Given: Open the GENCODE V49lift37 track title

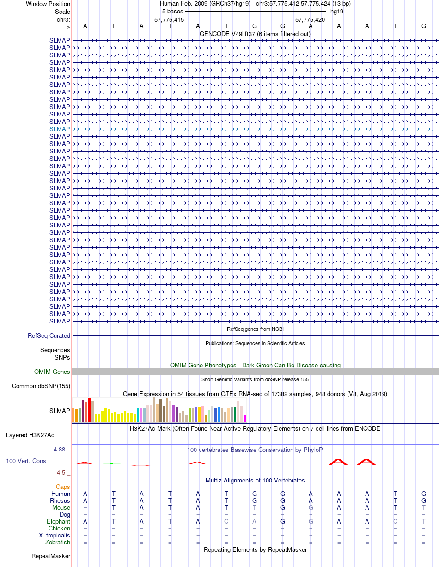Looking at the screenshot, I should [255, 34].
